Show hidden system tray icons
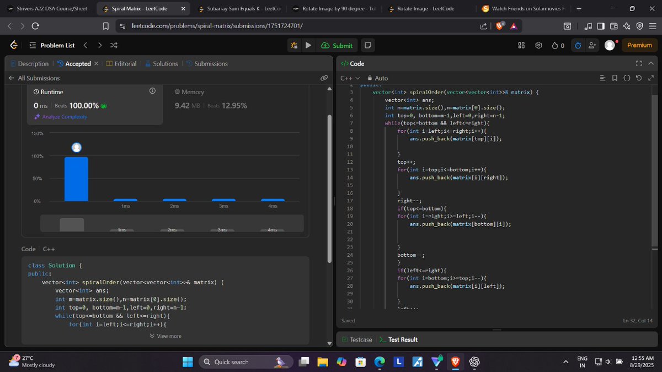 (x=565, y=362)
